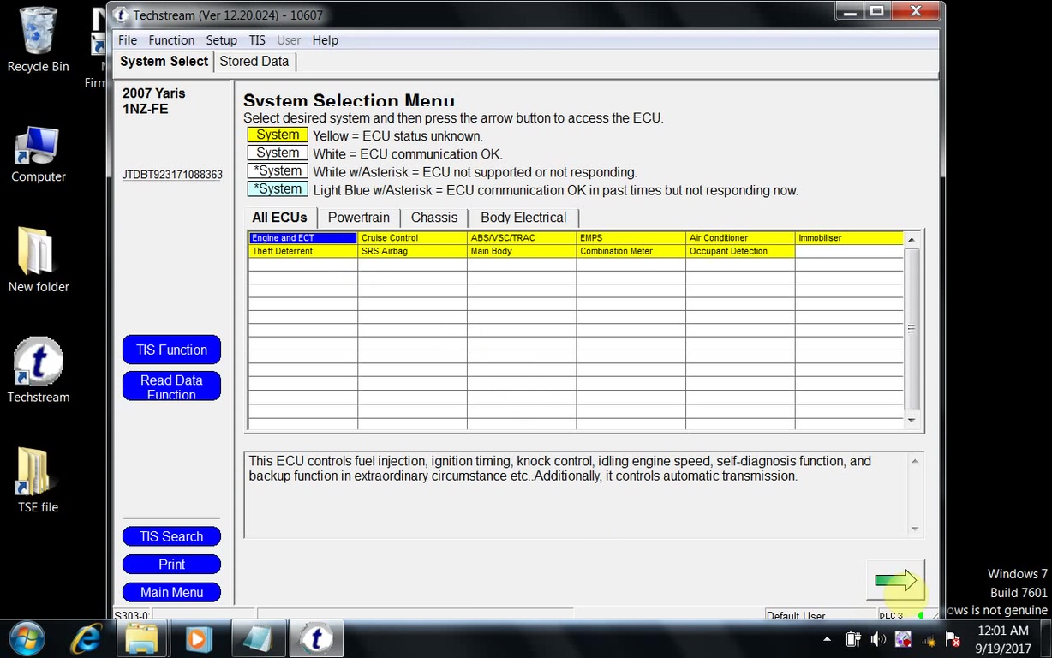Click the ECU table scroll-down arrow
This screenshot has height=658, width=1052.
912,421
